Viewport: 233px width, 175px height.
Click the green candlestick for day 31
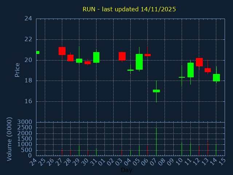[x=96, y=57]
